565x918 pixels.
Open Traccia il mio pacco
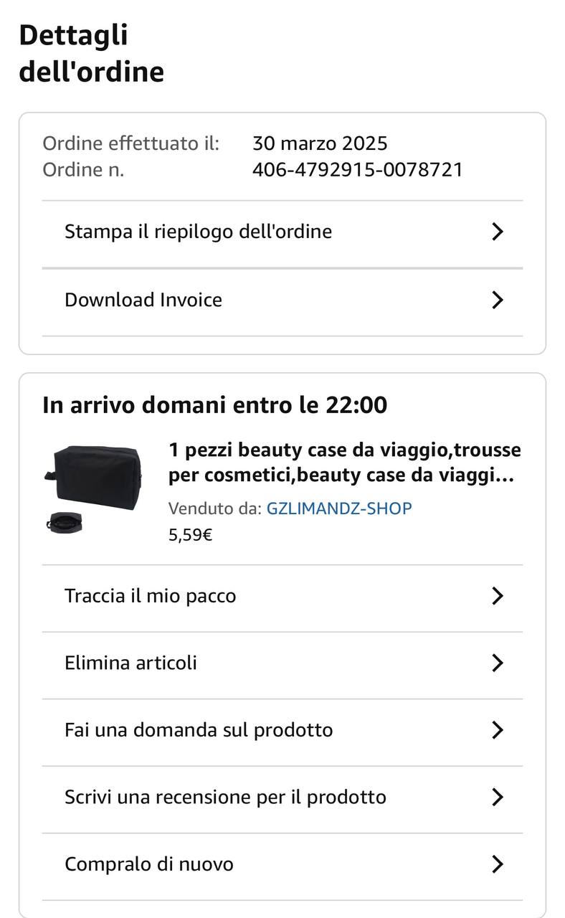[x=150, y=596]
